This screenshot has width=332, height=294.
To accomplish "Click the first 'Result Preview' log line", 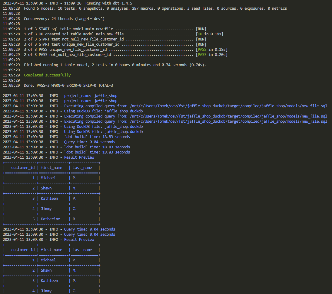I will [79, 157].
